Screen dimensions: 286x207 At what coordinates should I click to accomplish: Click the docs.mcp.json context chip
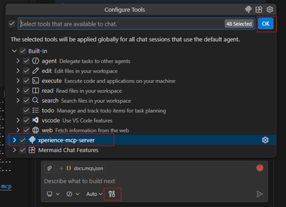coord(81,168)
